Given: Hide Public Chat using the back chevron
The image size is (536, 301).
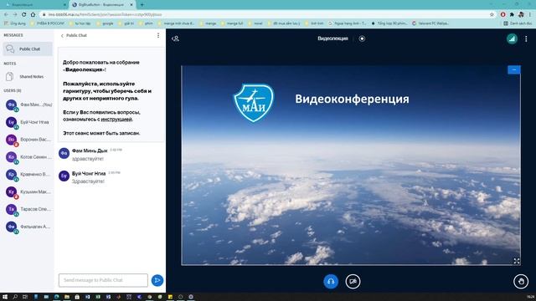Looking at the screenshot, I should tap(62, 35).
